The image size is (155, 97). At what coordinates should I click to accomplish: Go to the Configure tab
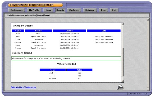pos(74,10)
